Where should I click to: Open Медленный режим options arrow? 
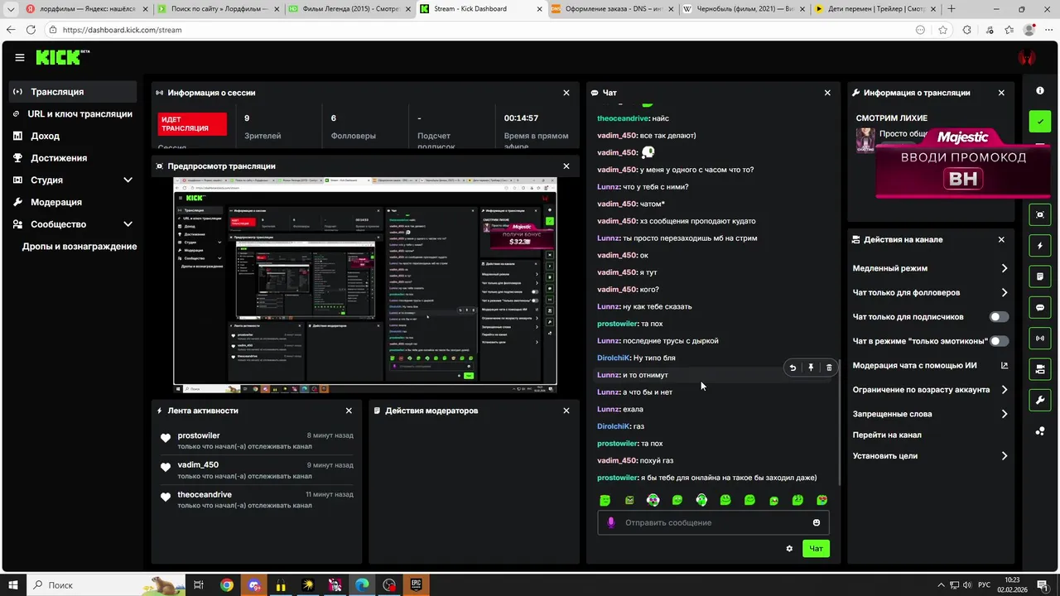click(1004, 268)
